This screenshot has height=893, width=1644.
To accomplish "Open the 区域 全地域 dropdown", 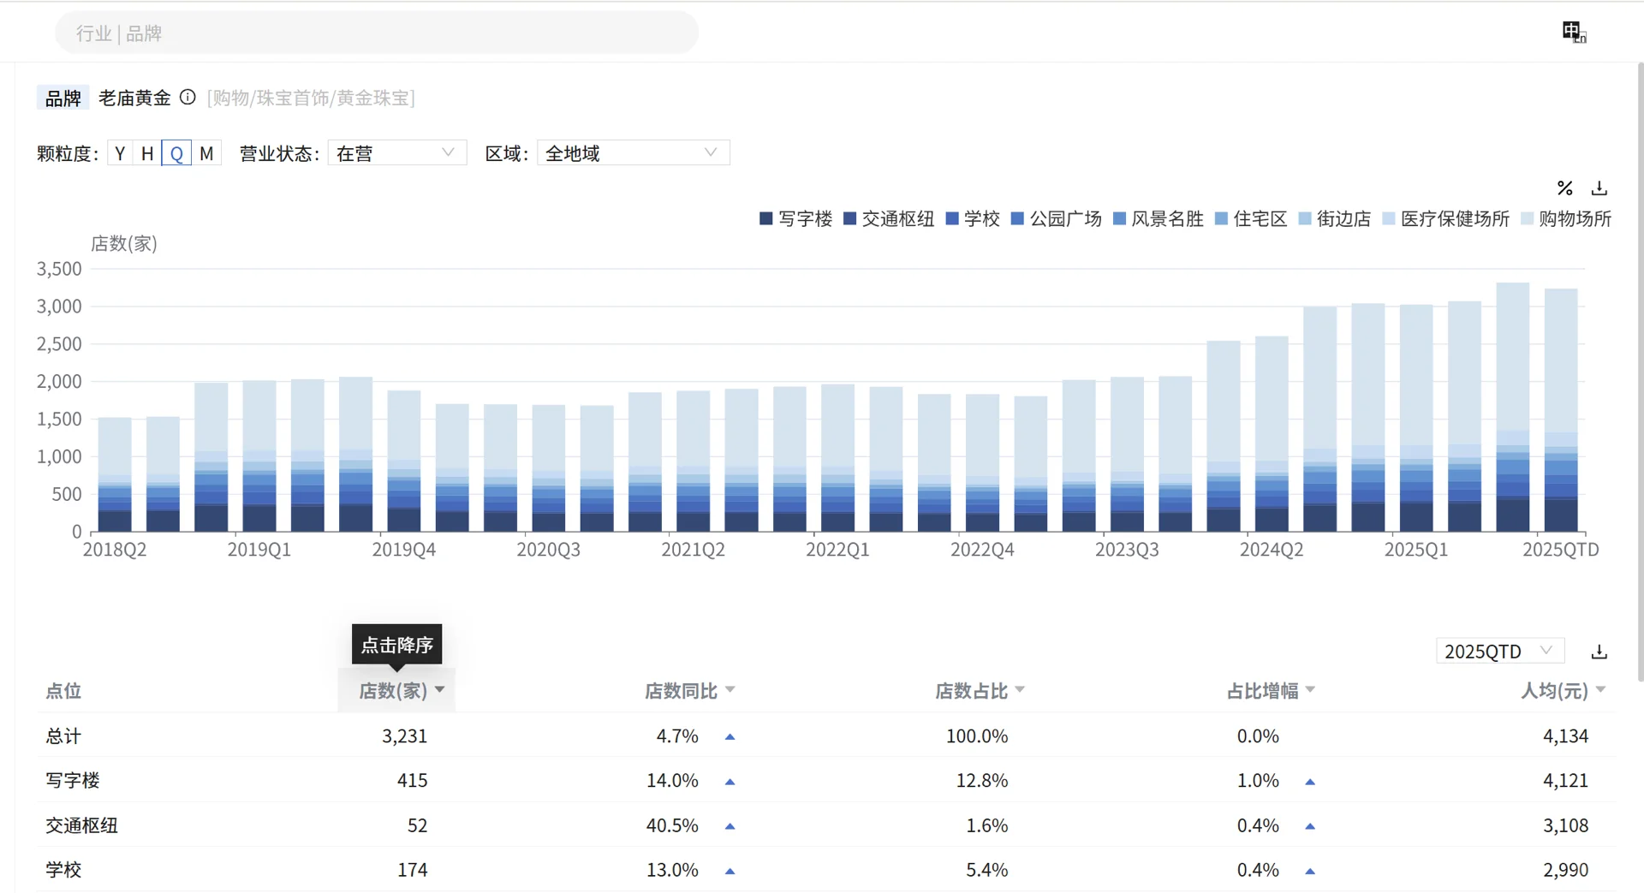I will point(634,153).
